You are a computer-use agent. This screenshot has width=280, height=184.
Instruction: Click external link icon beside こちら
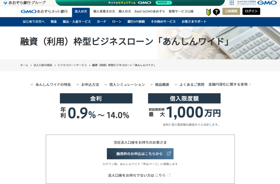pyautogui.click(x=169, y=175)
